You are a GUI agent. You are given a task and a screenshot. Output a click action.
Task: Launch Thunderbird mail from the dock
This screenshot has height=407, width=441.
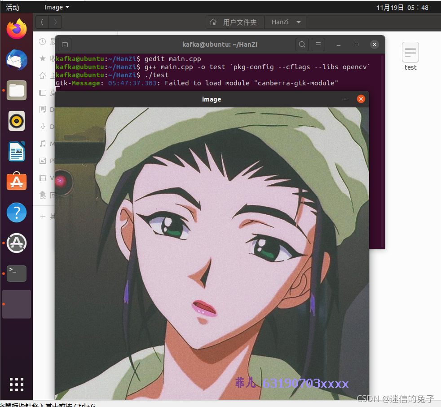click(17, 60)
